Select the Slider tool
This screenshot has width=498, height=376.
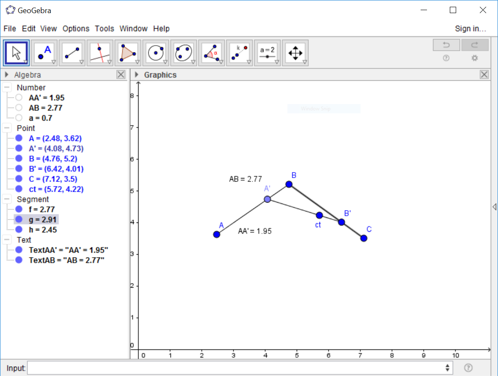click(x=267, y=53)
